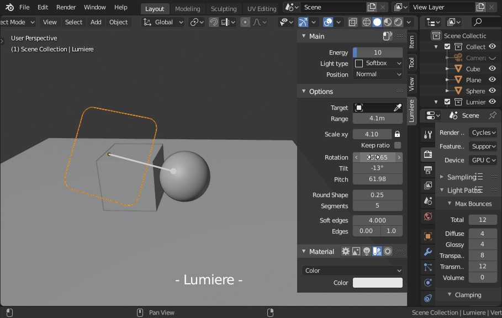Click the Soft edges 4.000 field
Screen dimensions: 502x318
(x=377, y=220)
